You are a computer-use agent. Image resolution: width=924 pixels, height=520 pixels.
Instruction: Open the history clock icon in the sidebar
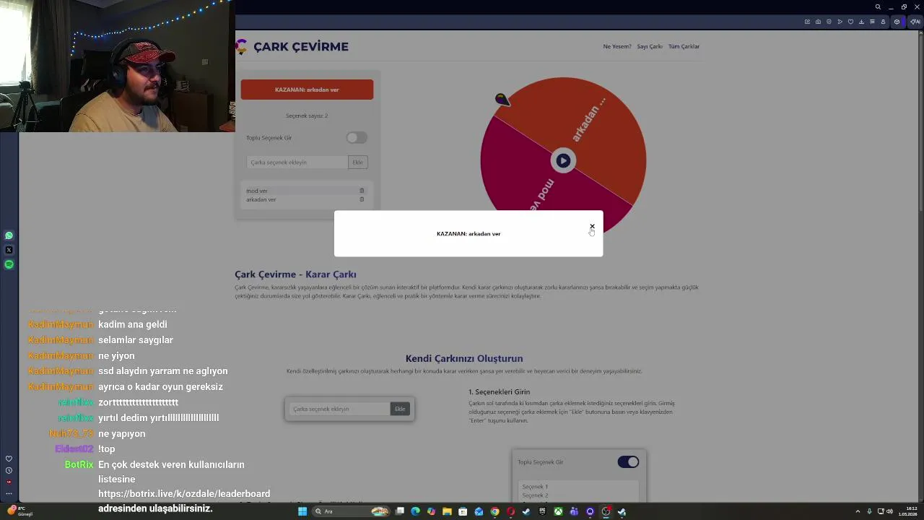(x=9, y=470)
